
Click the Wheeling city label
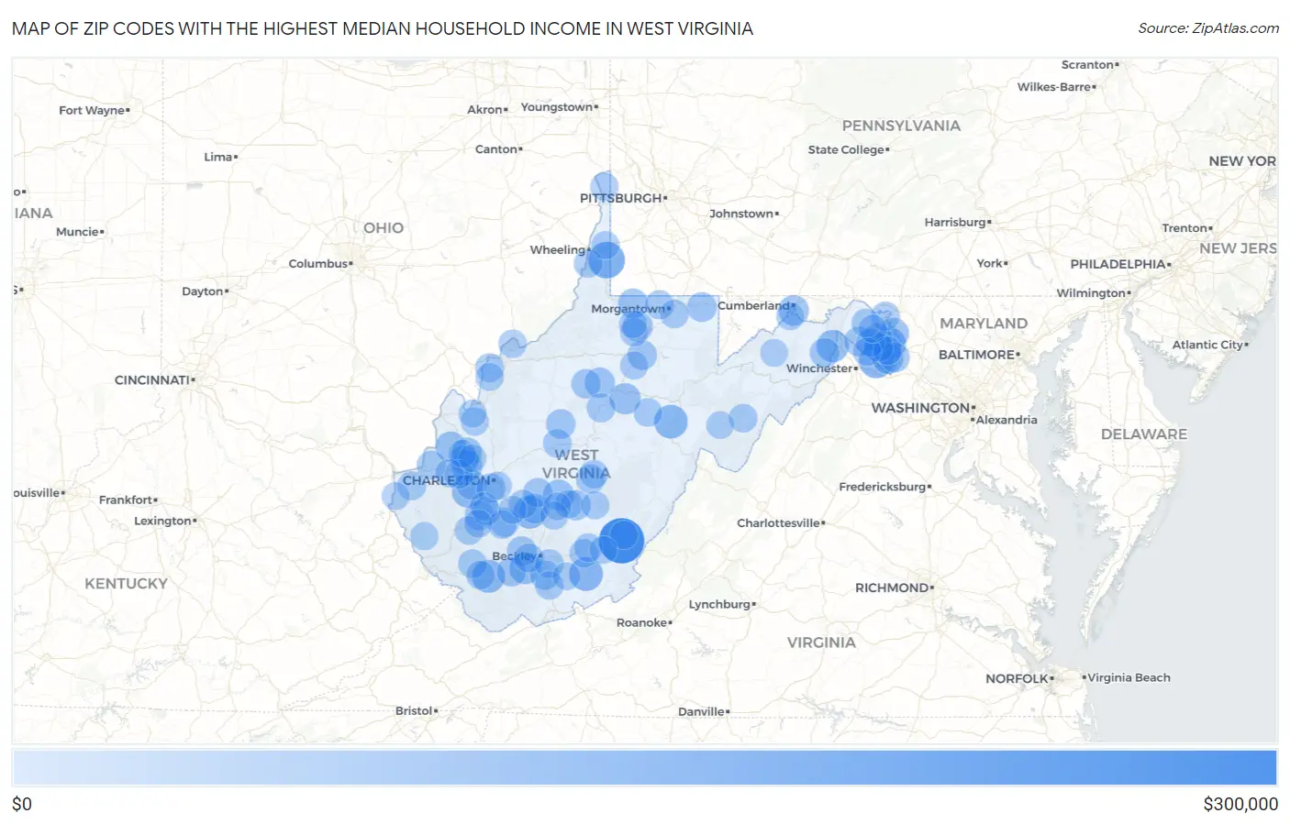coord(557,249)
